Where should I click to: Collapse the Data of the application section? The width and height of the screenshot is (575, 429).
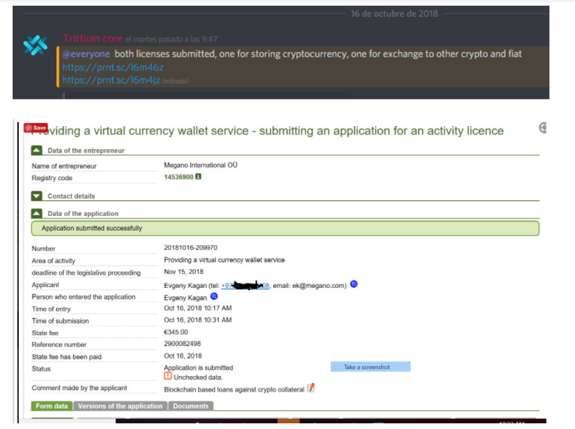pos(37,213)
